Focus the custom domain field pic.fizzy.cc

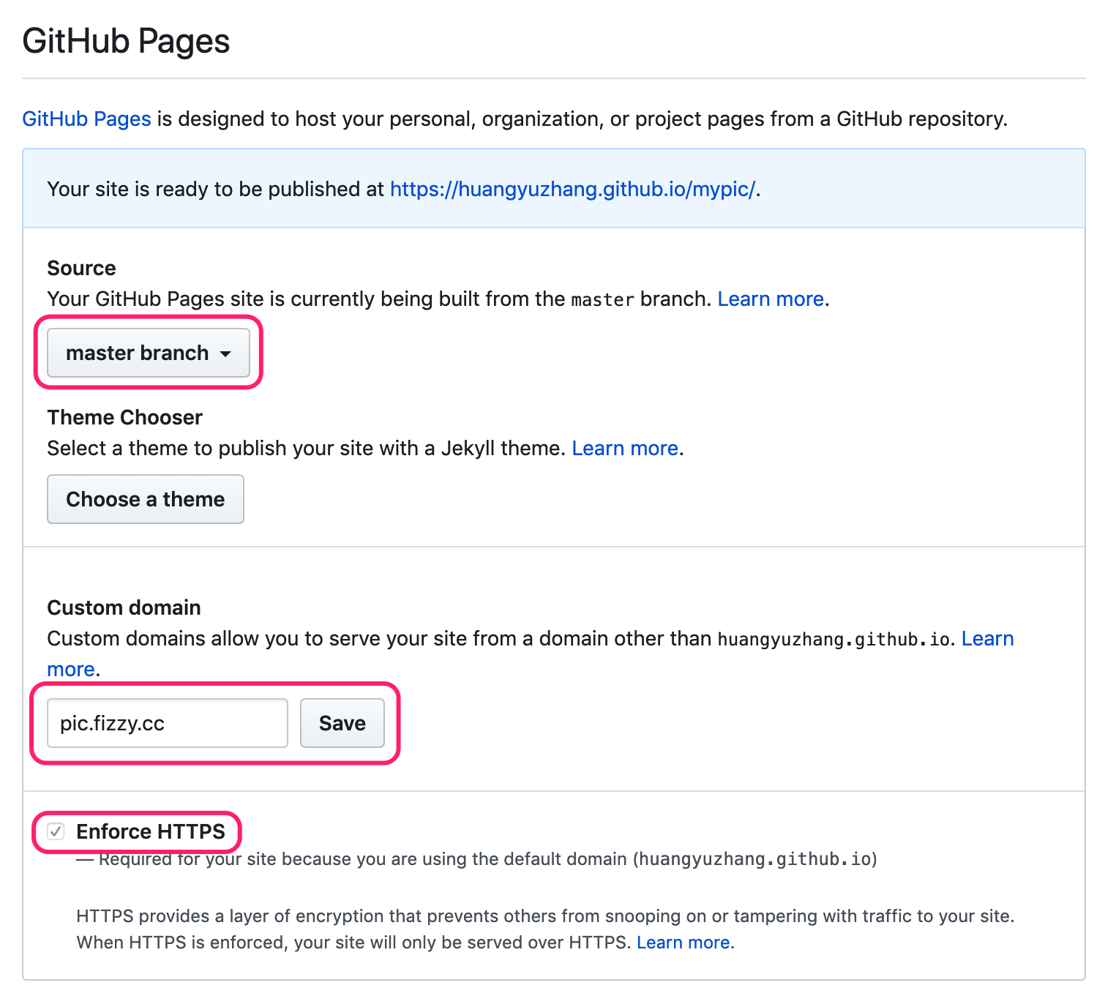click(168, 723)
